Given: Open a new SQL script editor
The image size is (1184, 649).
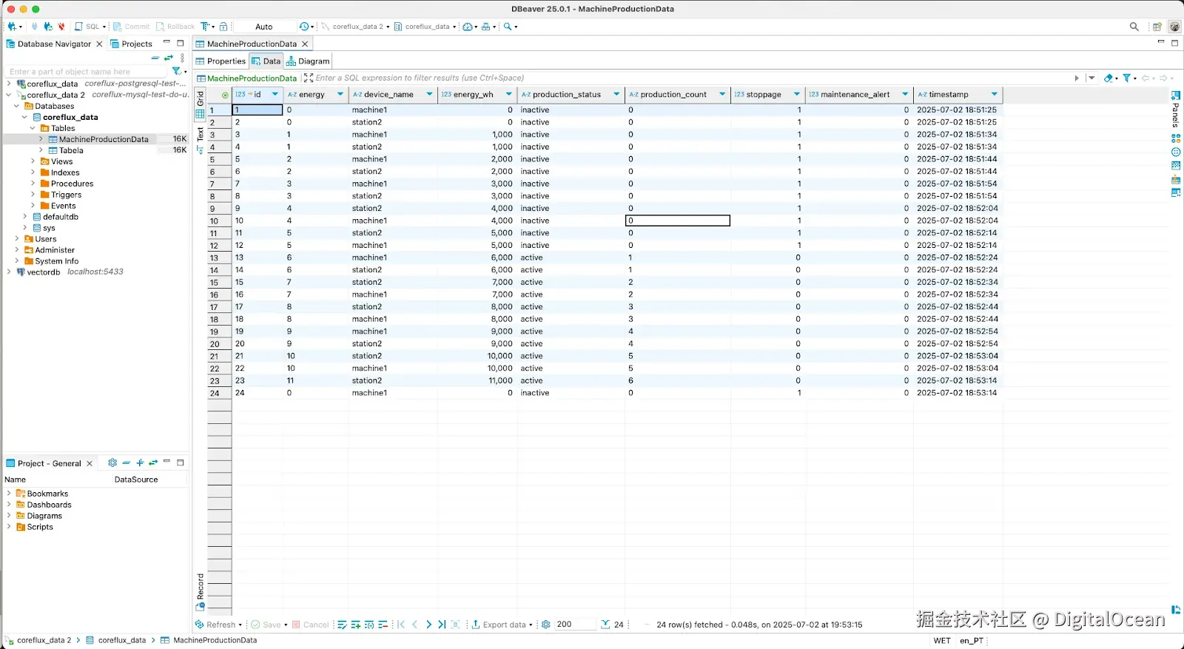Looking at the screenshot, I should (x=87, y=27).
